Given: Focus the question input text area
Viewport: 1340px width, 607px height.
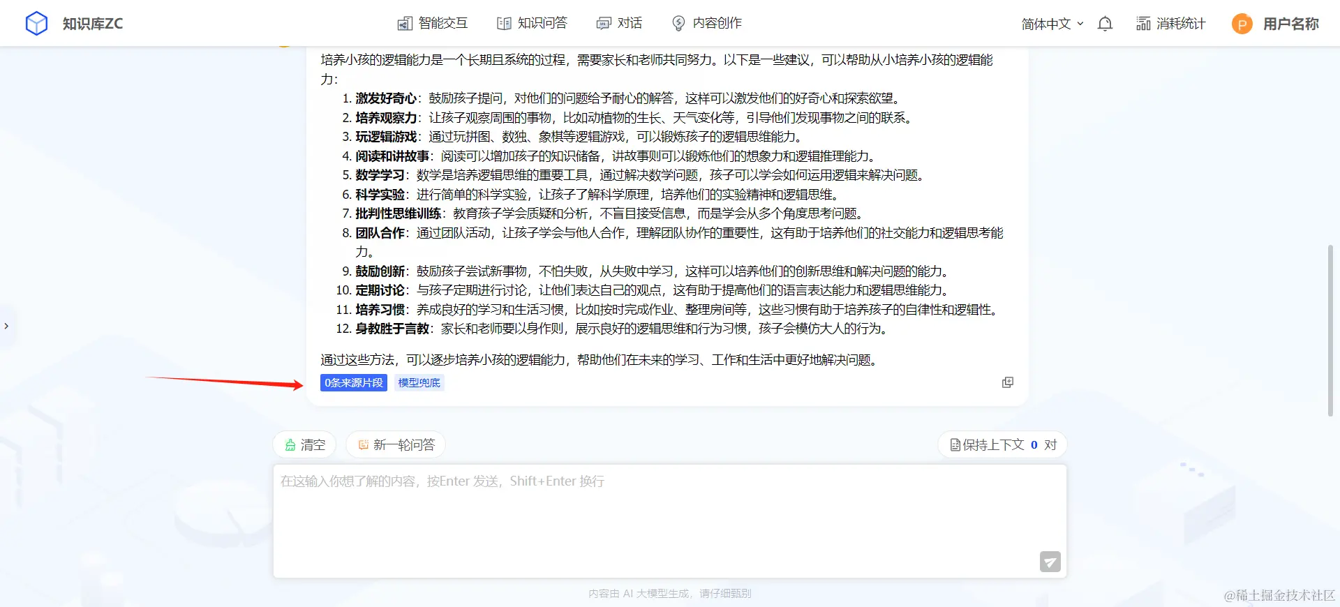Looking at the screenshot, I should (x=670, y=521).
